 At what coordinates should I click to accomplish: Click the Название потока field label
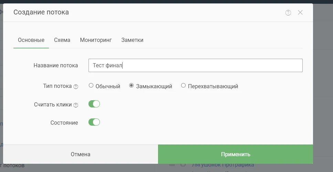pyautogui.click(x=56, y=66)
